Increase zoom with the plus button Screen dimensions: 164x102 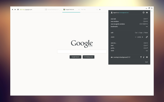tap(142, 37)
